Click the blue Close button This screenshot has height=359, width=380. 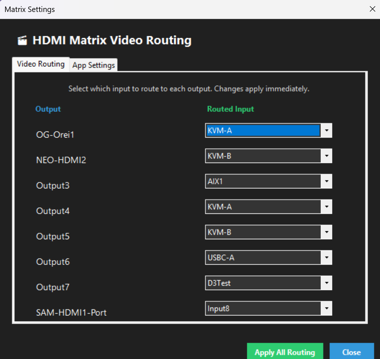click(x=351, y=352)
